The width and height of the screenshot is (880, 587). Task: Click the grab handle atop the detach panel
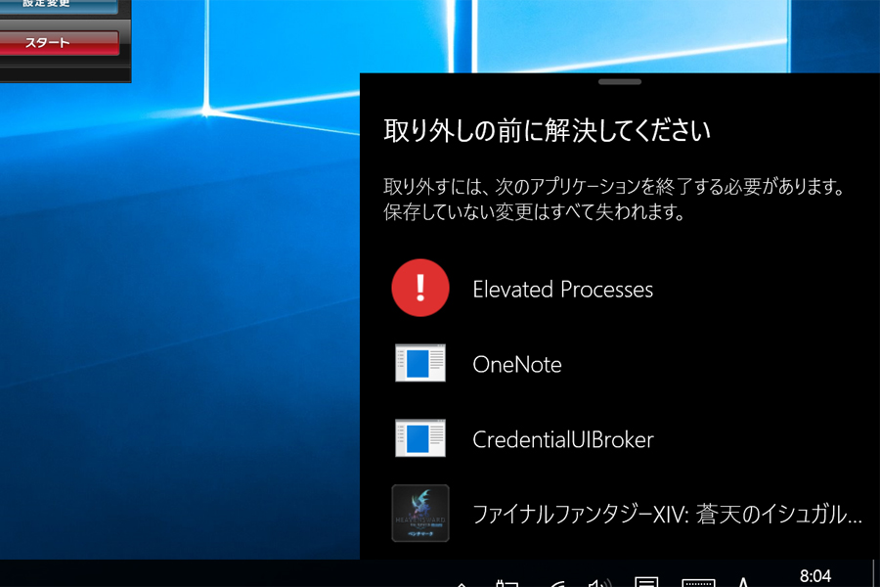(620, 82)
